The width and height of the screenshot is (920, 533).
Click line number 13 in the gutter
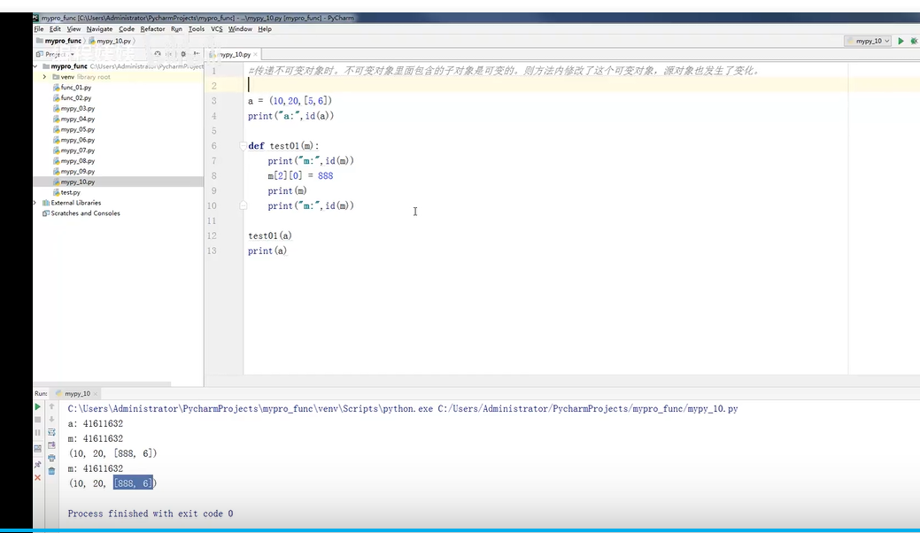pyautogui.click(x=212, y=251)
